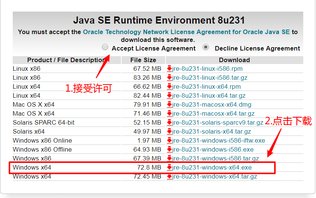Image resolution: width=316 pixels, height=198 pixels.
Task: Click the Download column header
Action: point(234,60)
